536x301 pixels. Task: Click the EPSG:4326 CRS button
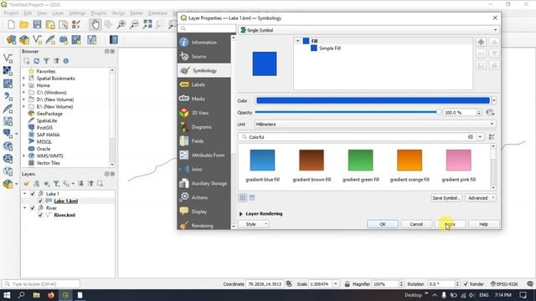(504, 284)
